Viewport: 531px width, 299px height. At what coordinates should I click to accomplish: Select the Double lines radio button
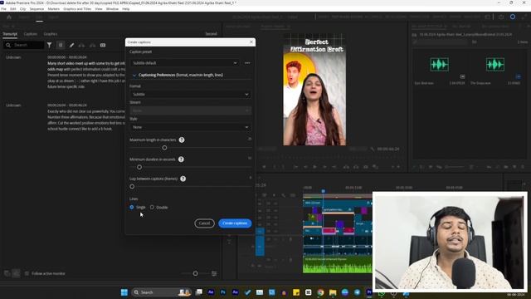pyautogui.click(x=152, y=207)
